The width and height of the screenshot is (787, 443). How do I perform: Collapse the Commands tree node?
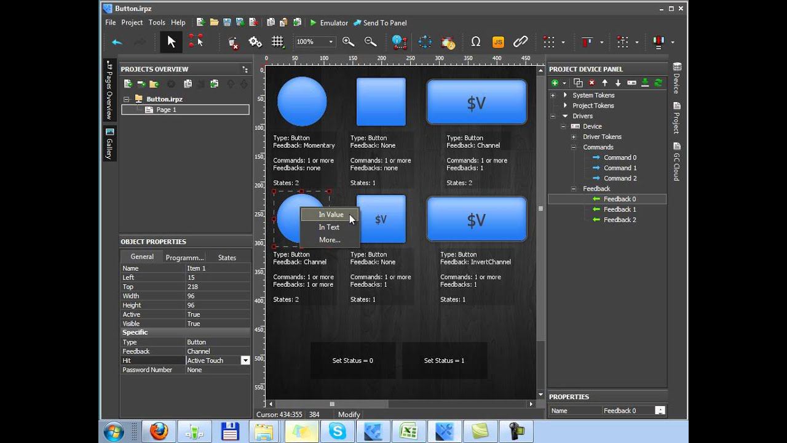coord(573,147)
